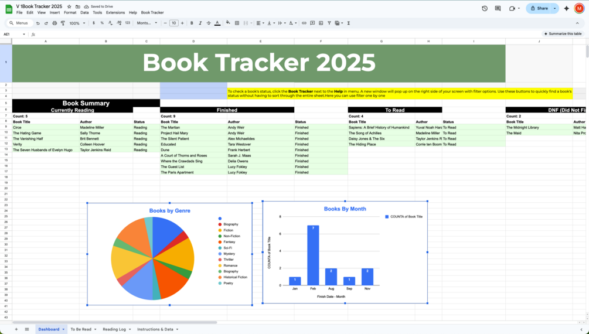Open the Insert menu
Image resolution: width=589 pixels, height=334 pixels.
coord(55,12)
